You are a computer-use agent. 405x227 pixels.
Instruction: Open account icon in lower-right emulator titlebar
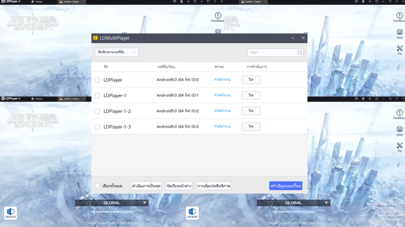pyautogui.click(x=363, y=98)
